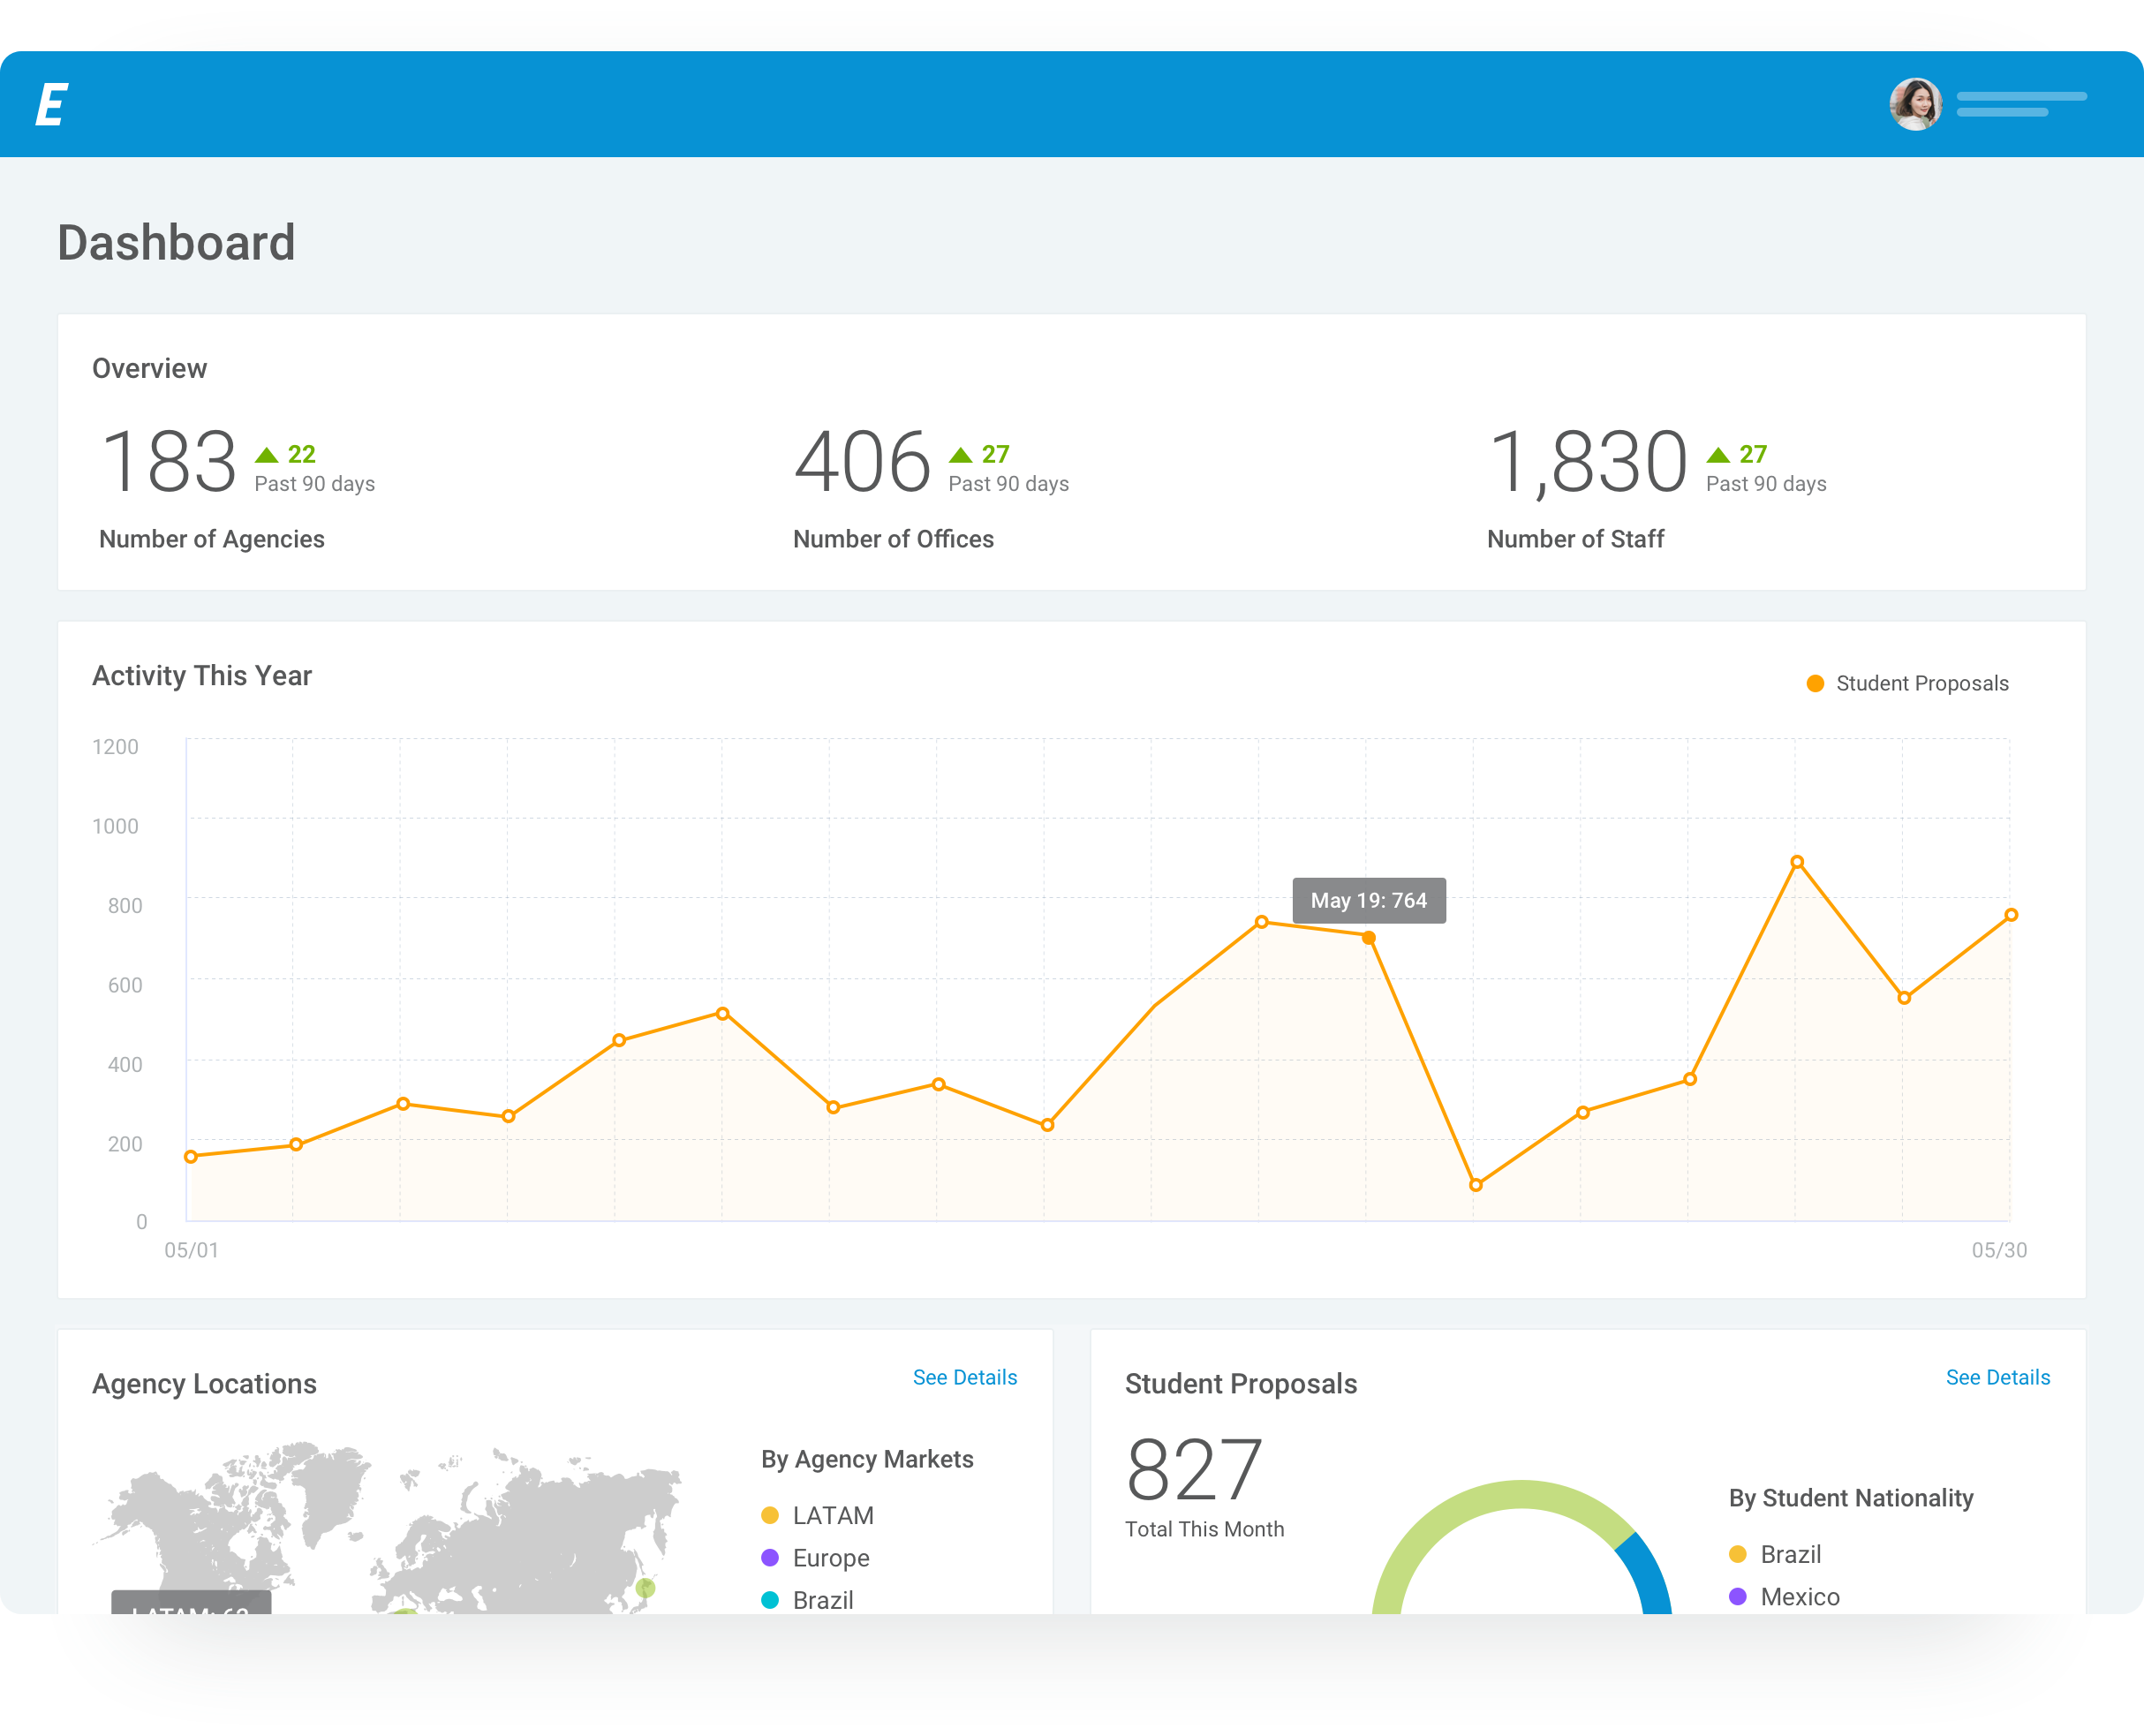This screenshot has width=2144, height=1736.
Task: Open the user profile avatar menu
Action: click(x=1914, y=104)
